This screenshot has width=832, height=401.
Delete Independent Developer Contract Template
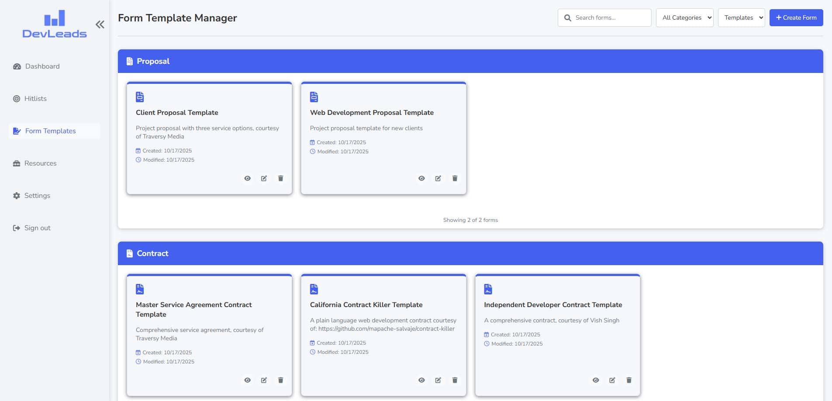[x=629, y=380]
